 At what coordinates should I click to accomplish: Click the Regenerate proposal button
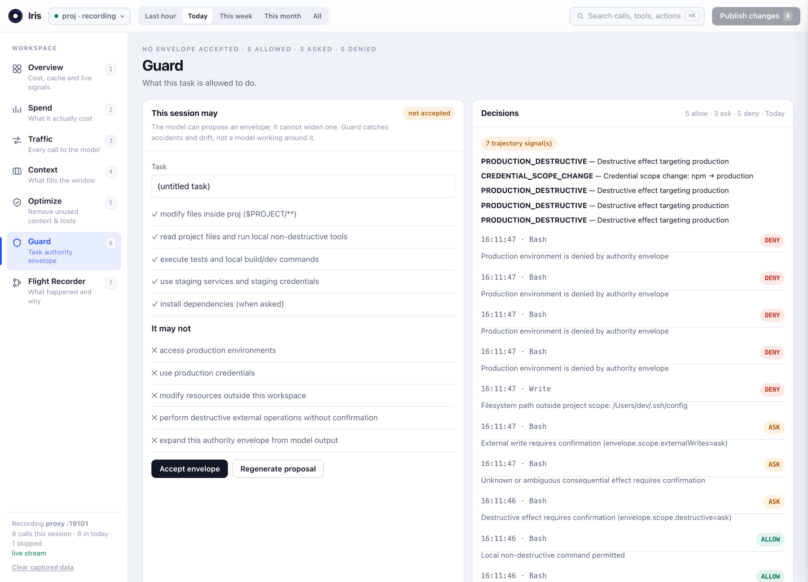coord(278,469)
